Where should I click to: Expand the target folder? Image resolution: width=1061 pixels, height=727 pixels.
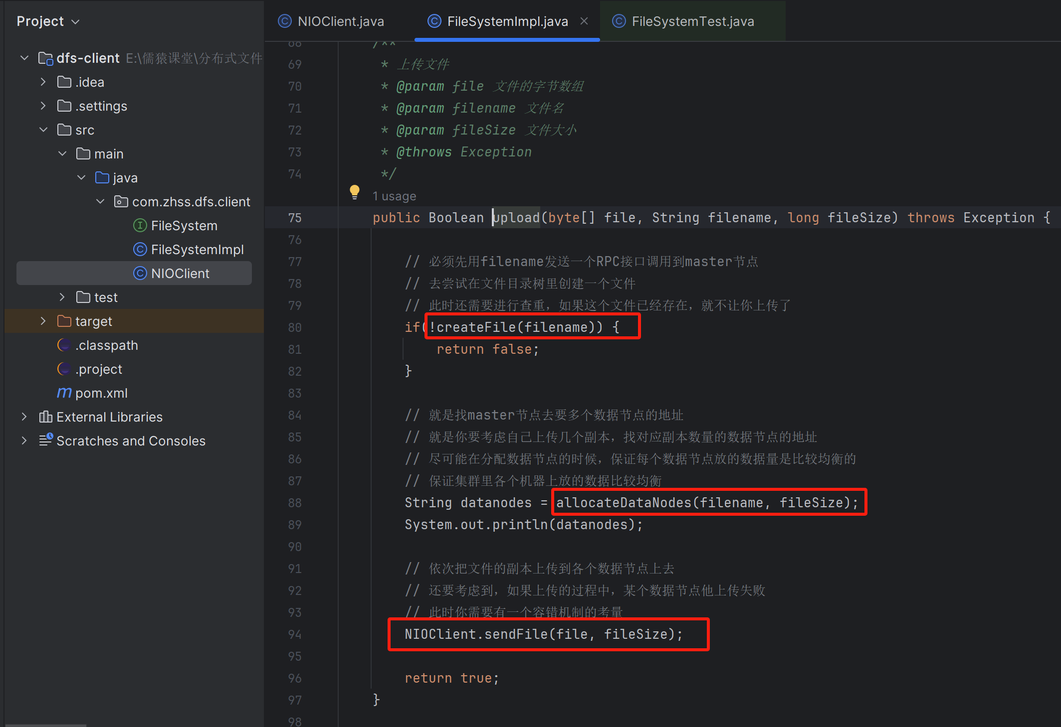(43, 321)
